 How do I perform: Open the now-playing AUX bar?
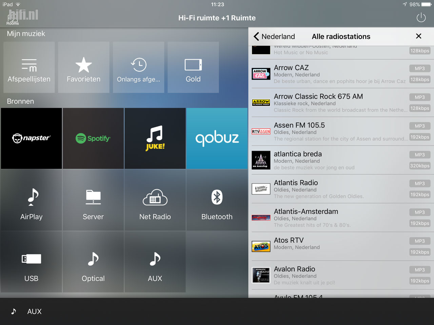(217, 311)
